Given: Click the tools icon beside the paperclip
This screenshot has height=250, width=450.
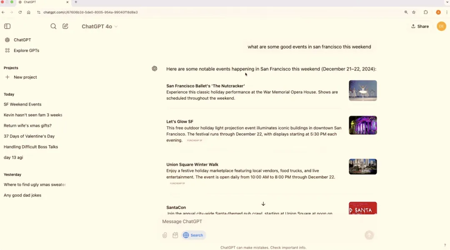Looking at the screenshot, I should click(x=175, y=235).
